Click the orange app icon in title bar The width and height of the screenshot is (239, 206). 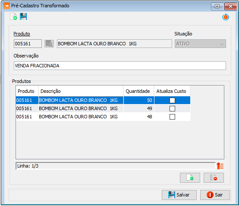(7, 6)
